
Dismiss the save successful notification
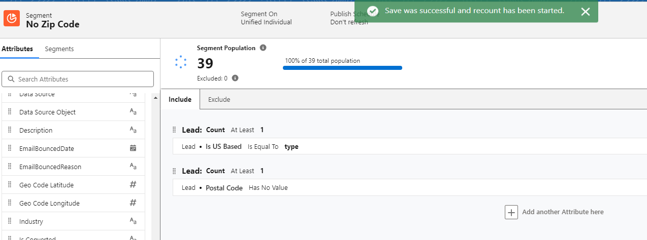(x=585, y=12)
